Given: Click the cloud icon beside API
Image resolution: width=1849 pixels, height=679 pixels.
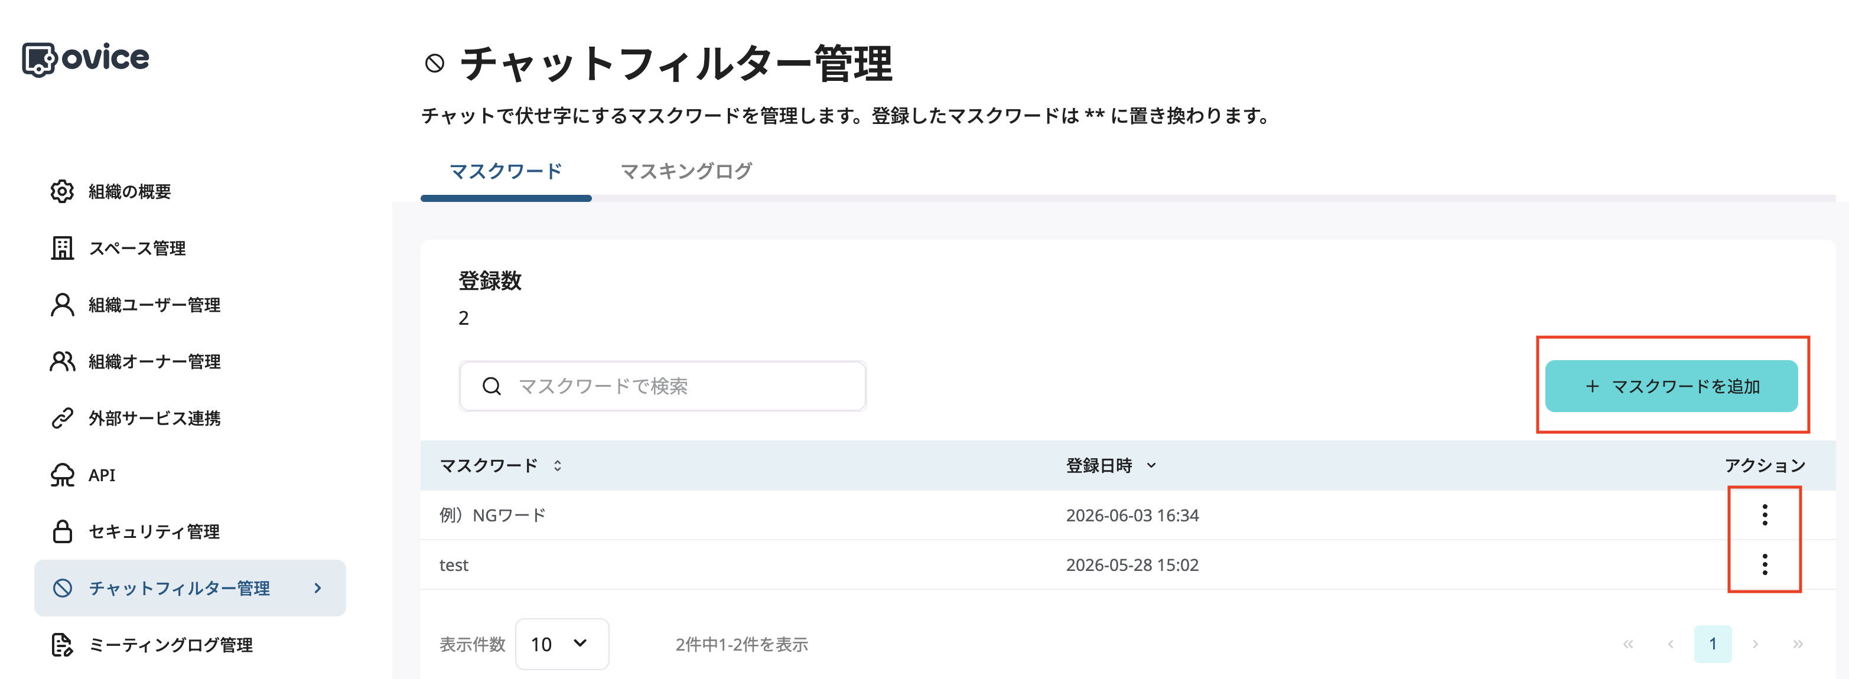Looking at the screenshot, I should pos(63,475).
